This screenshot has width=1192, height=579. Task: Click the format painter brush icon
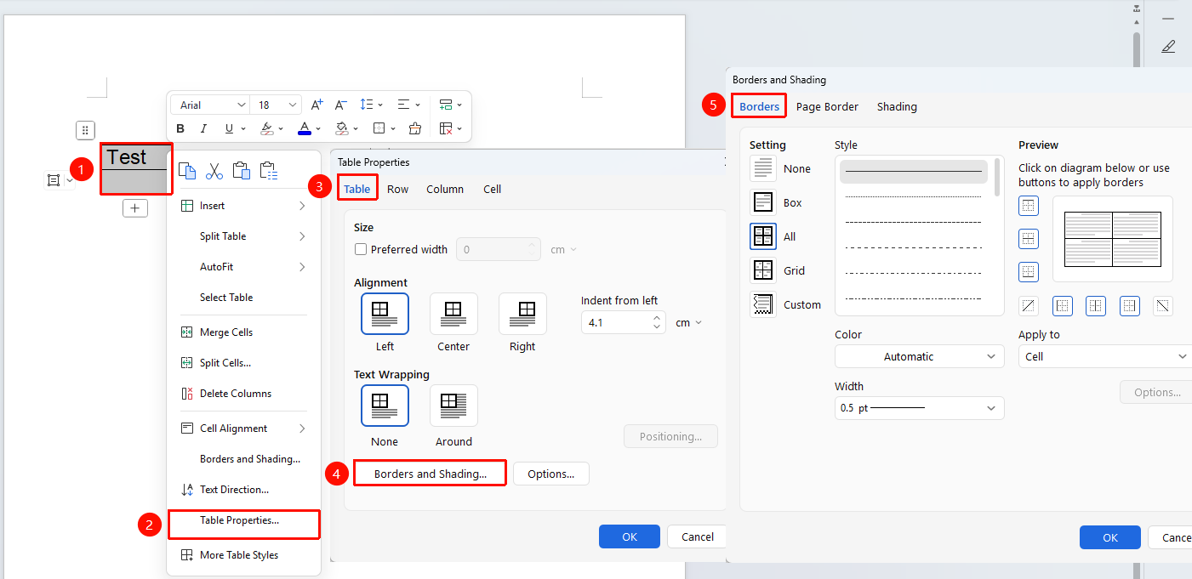point(415,128)
